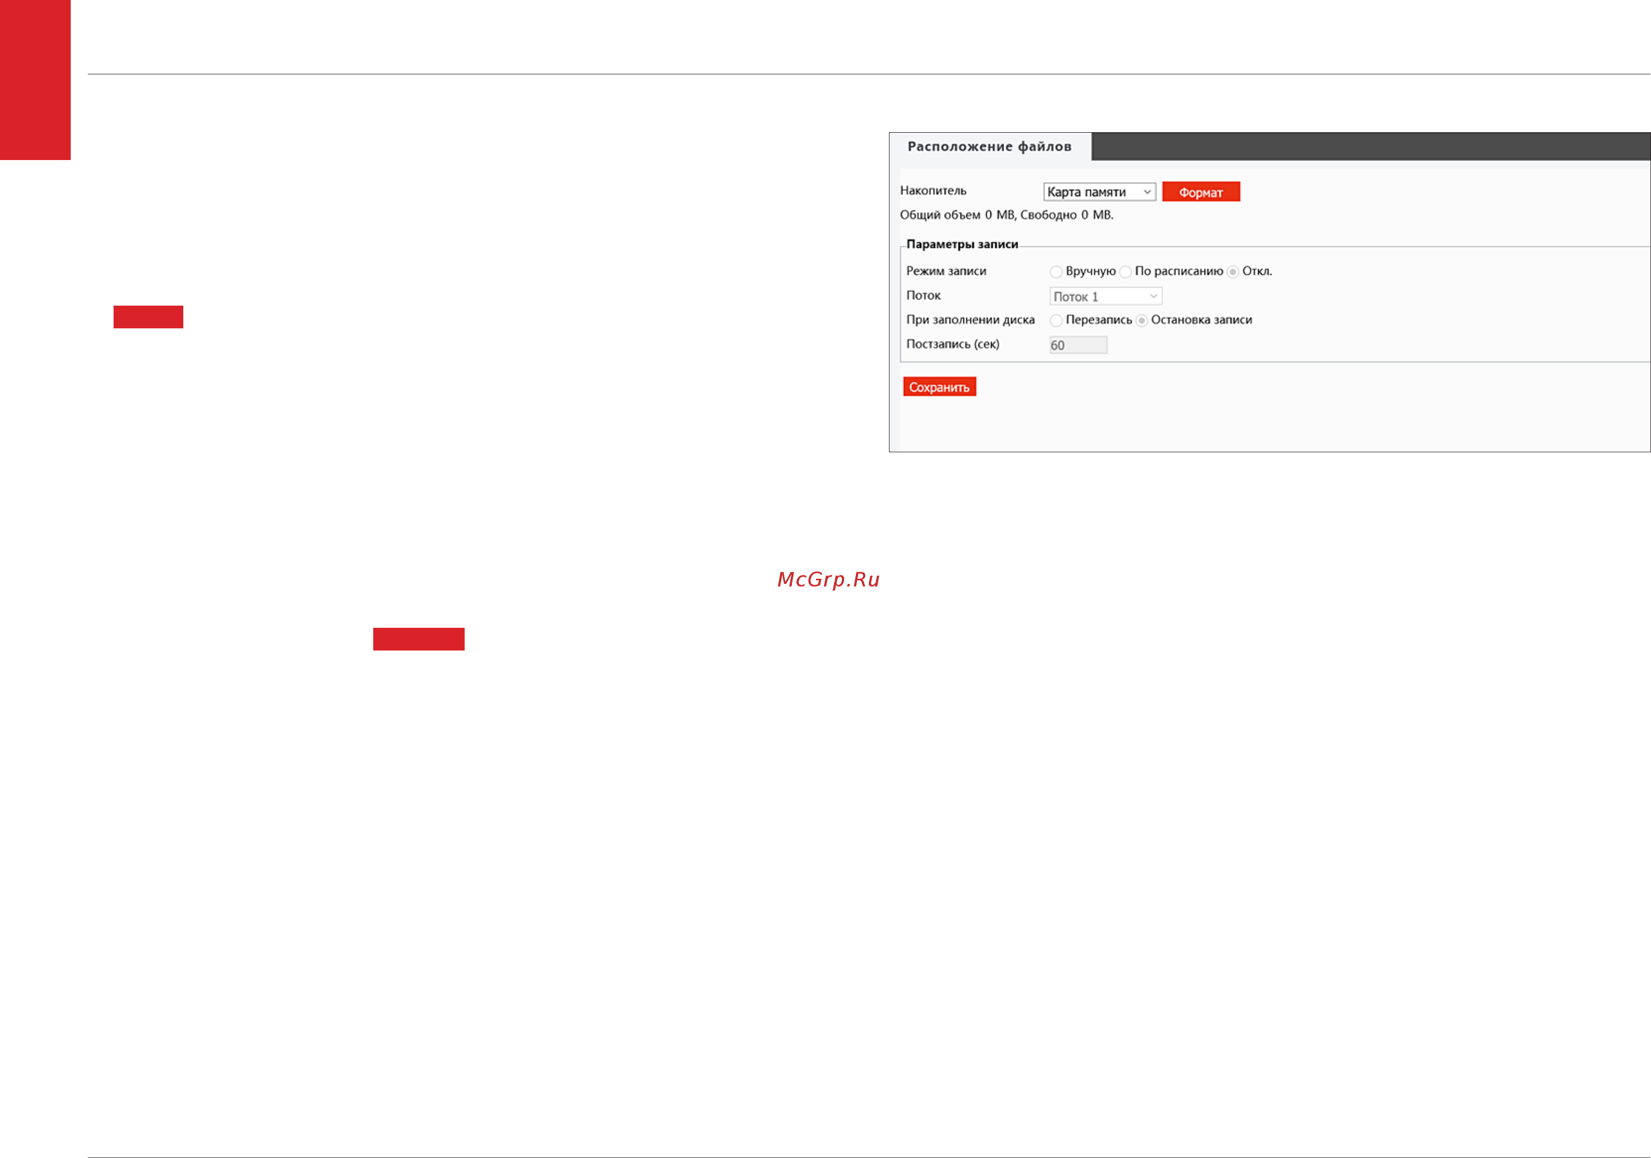Click the Постзапись seconds input field
Screen dimensions: 1651x1158
tap(1078, 345)
